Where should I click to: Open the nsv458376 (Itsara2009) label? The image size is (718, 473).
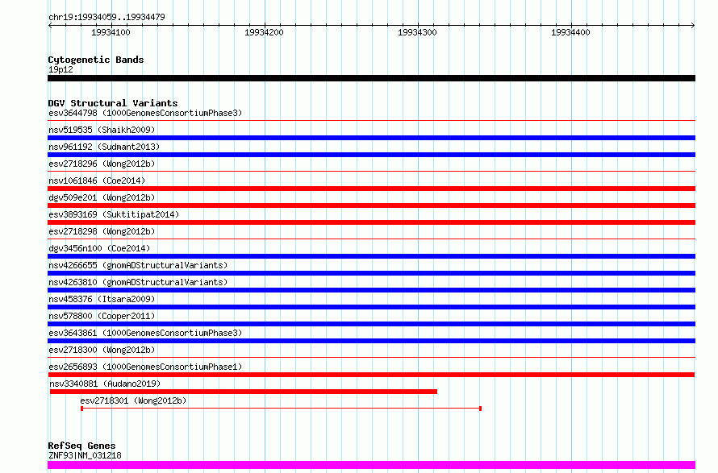(102, 299)
